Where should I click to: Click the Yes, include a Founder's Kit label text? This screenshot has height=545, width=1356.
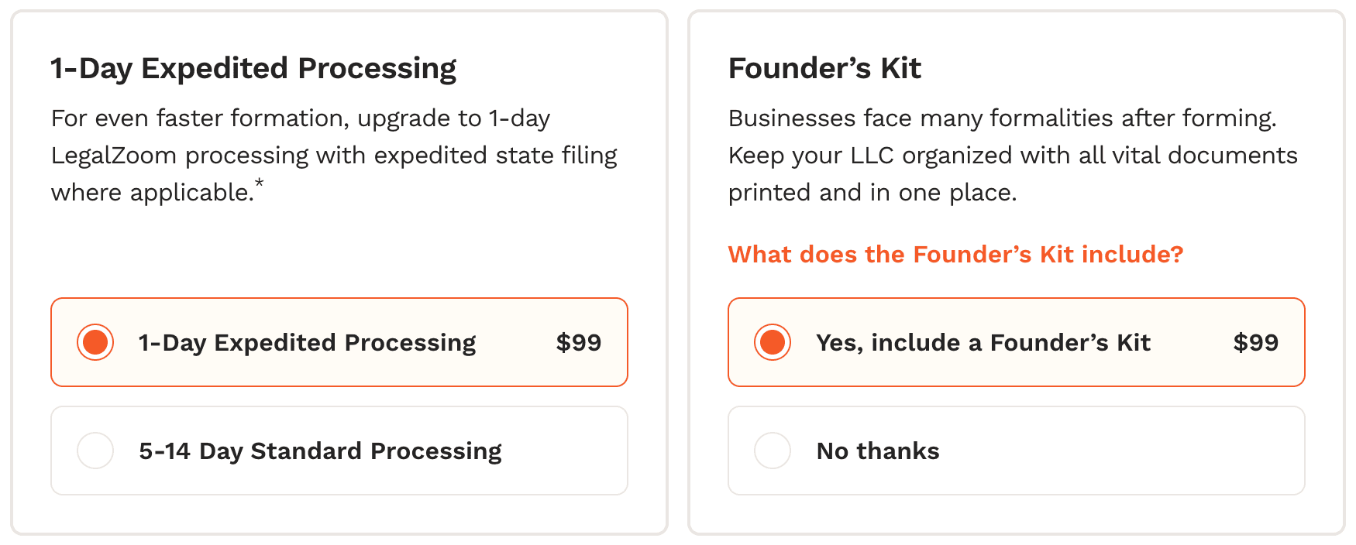click(x=983, y=342)
